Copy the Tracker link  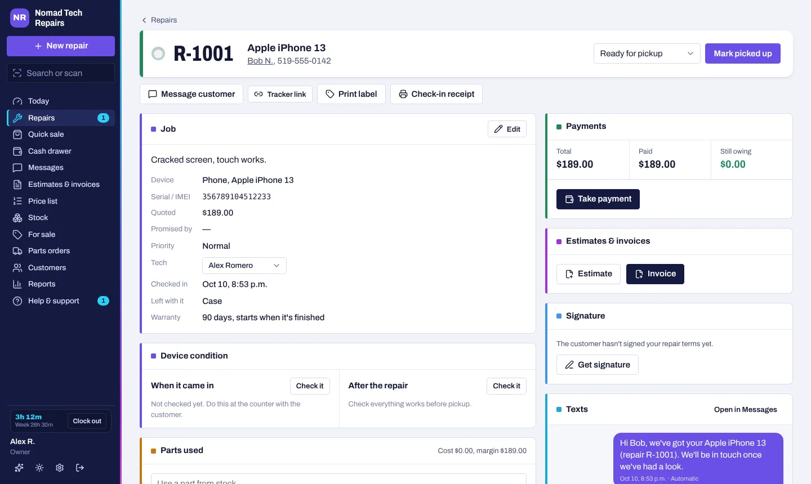click(x=280, y=94)
